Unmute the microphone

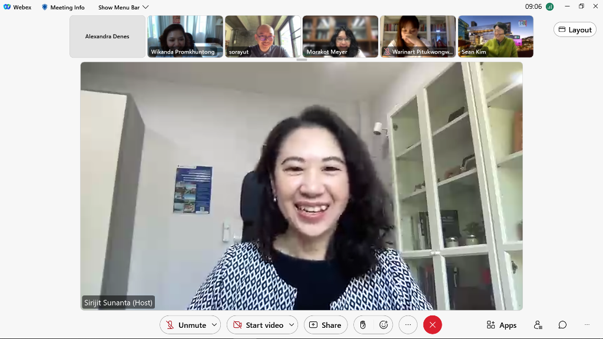click(186, 325)
